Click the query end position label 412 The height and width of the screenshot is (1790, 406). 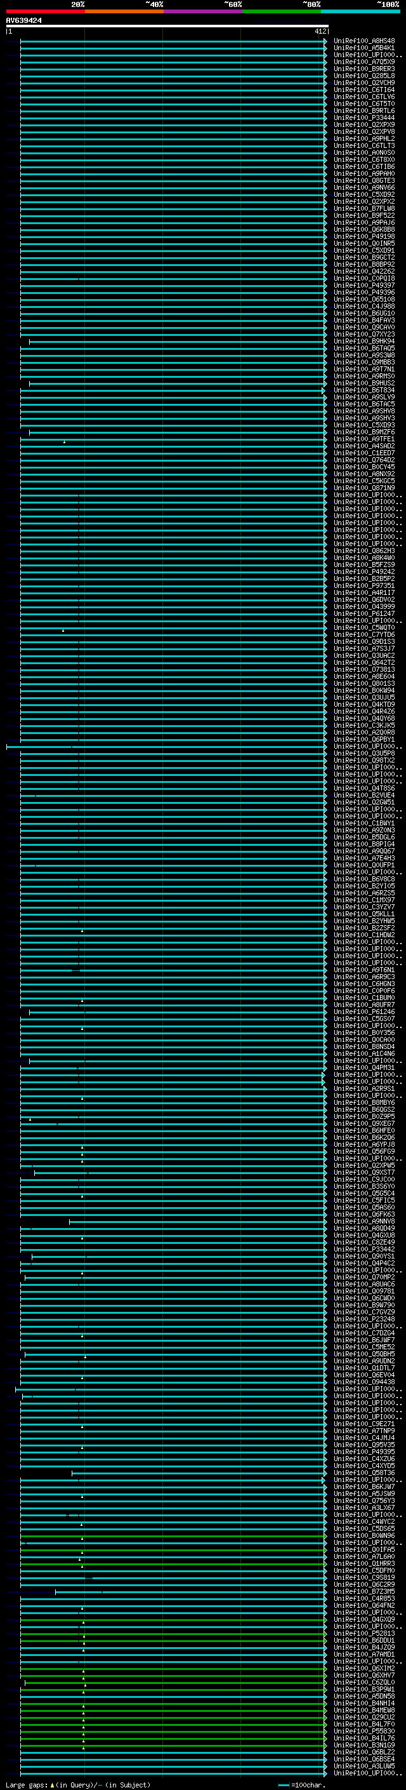[320, 31]
